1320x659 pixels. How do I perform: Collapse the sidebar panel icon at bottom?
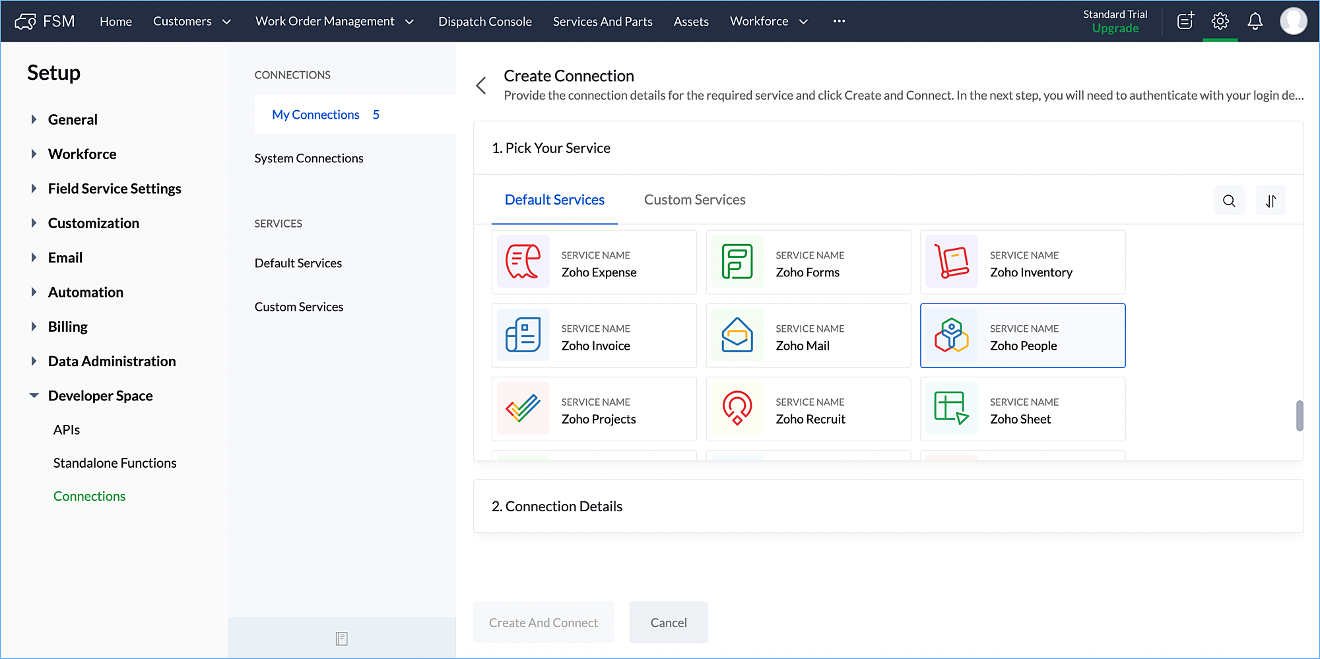(341, 638)
